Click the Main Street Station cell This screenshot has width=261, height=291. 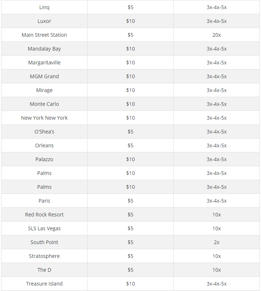44,35
